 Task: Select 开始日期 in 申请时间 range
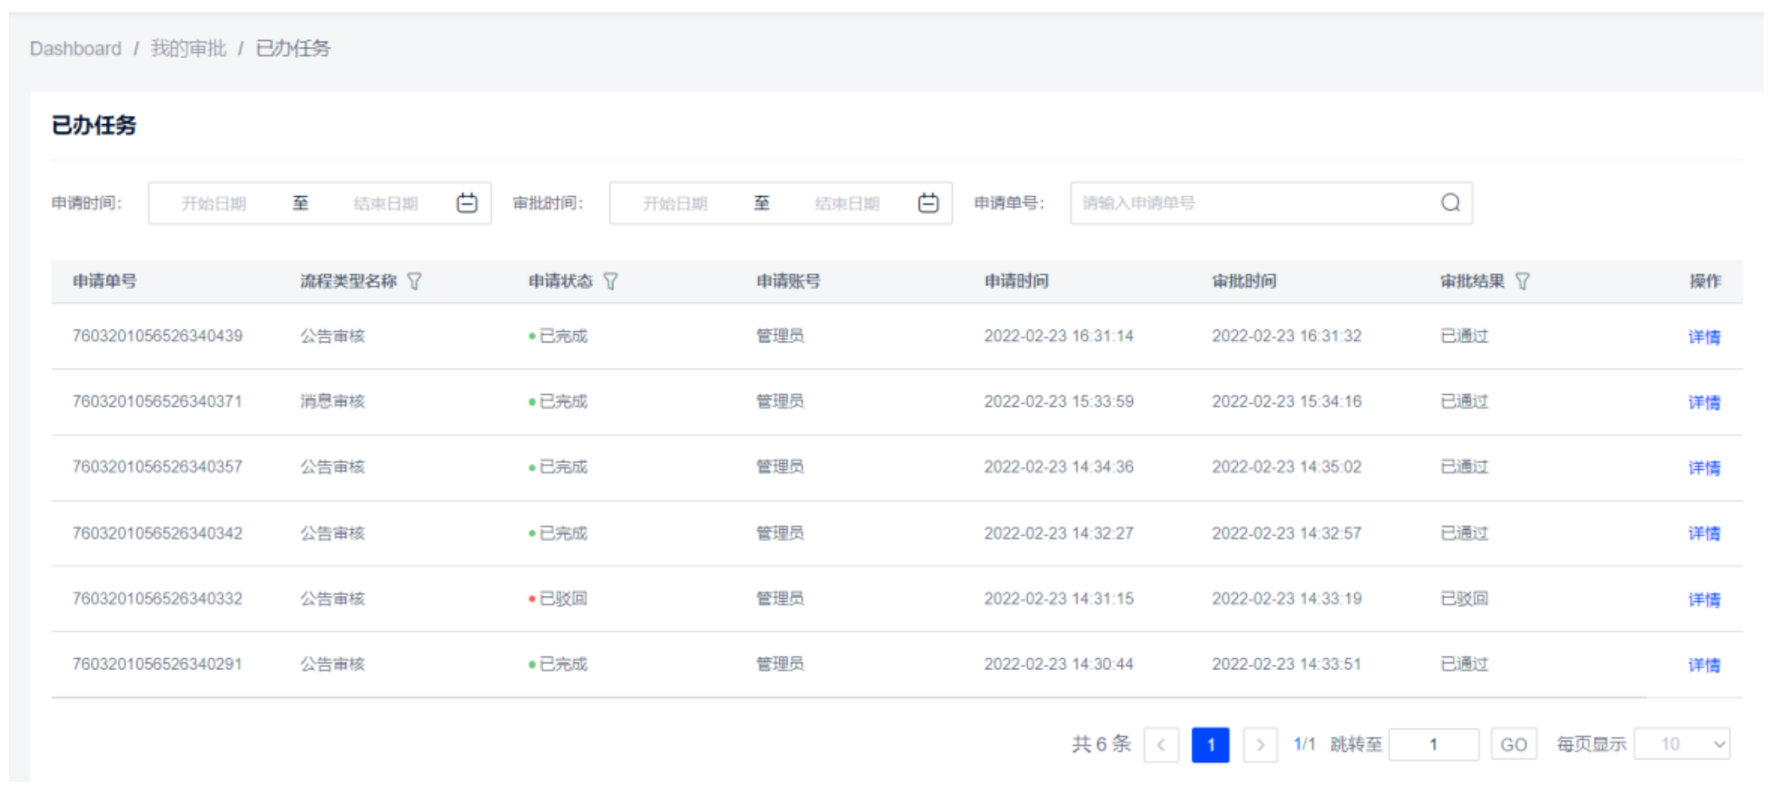(x=213, y=204)
